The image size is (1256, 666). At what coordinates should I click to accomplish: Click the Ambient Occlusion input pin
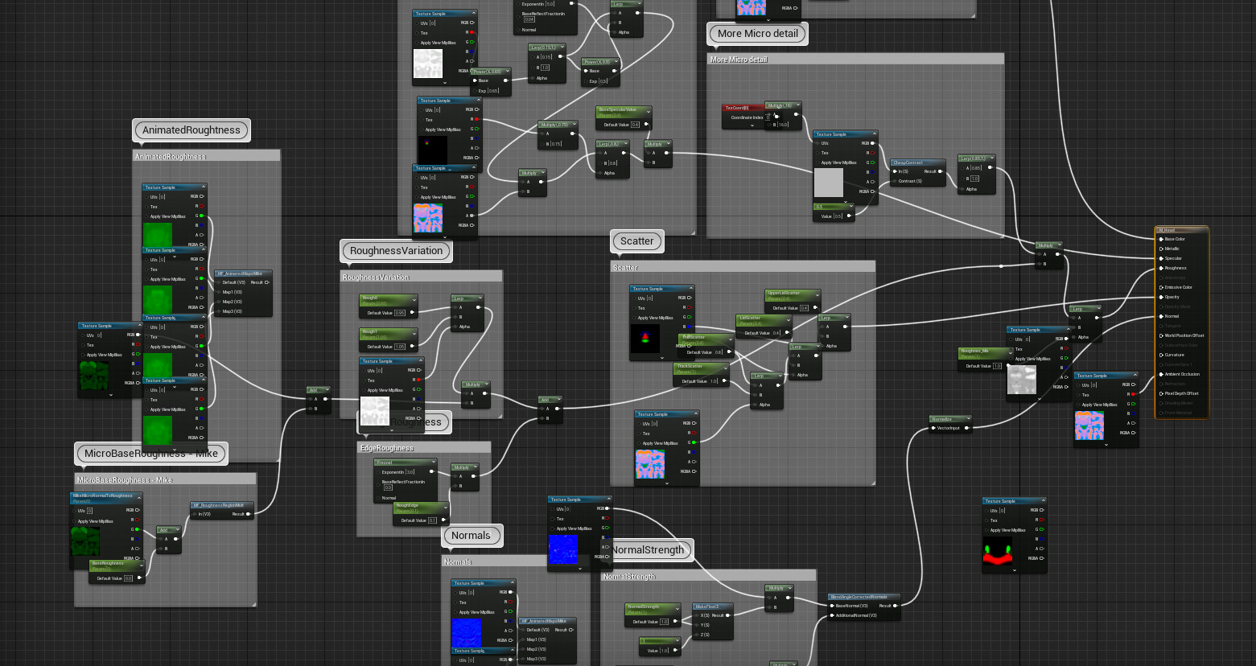point(1160,374)
